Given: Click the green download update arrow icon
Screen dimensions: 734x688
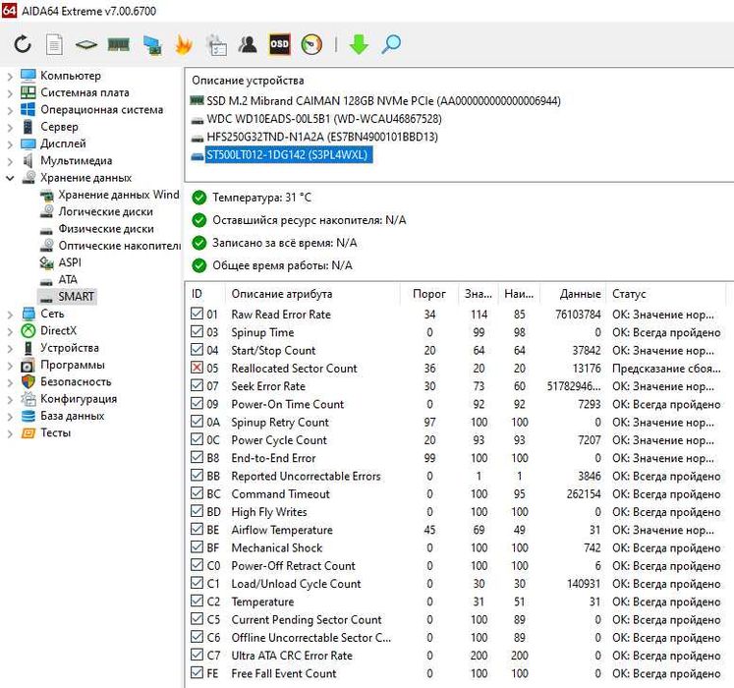Looking at the screenshot, I should click(359, 44).
